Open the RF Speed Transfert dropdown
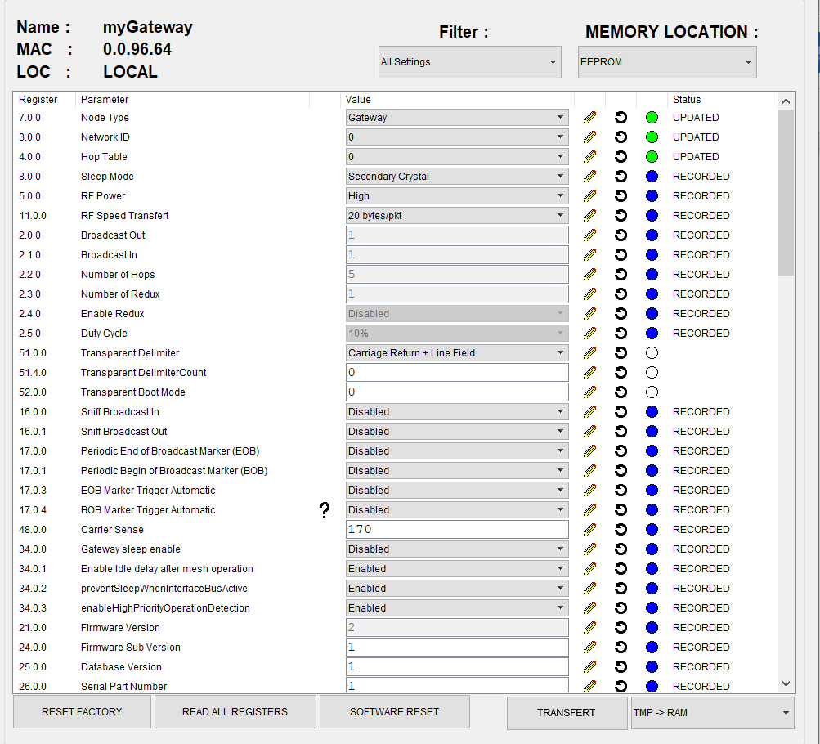The image size is (820, 744). [457, 215]
